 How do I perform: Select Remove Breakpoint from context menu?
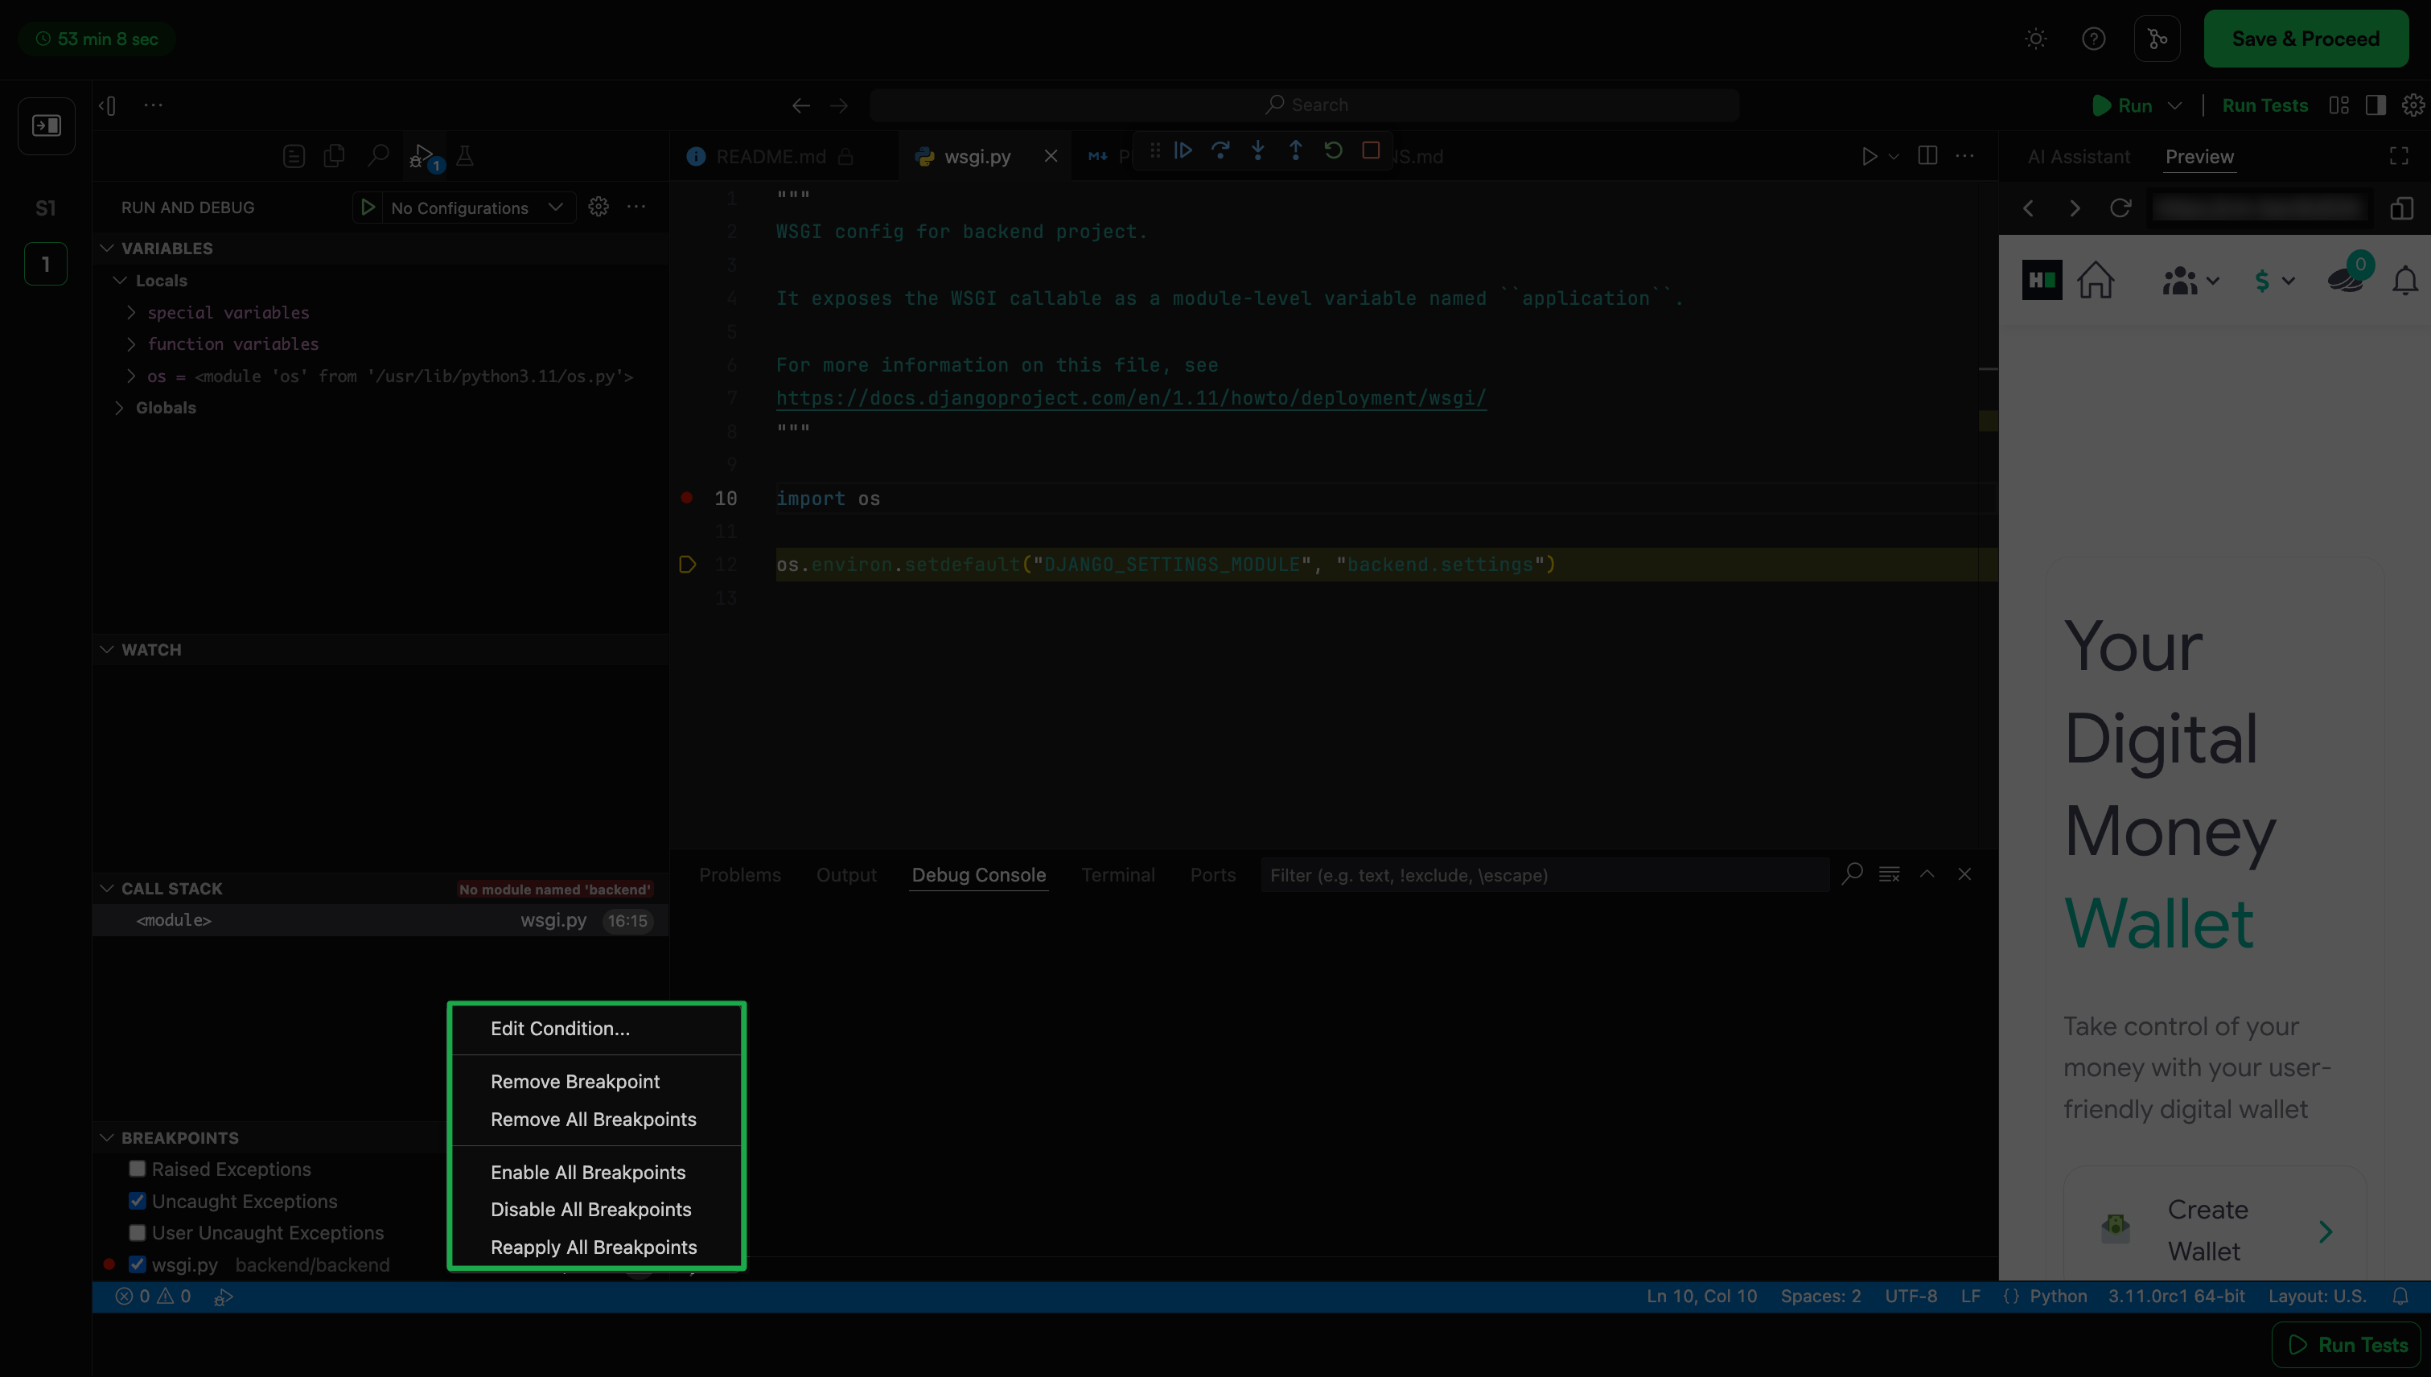(x=574, y=1081)
